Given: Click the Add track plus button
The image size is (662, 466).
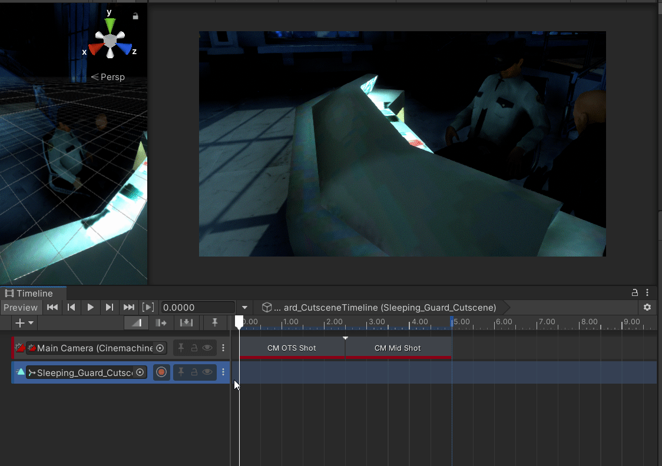Looking at the screenshot, I should (24, 323).
